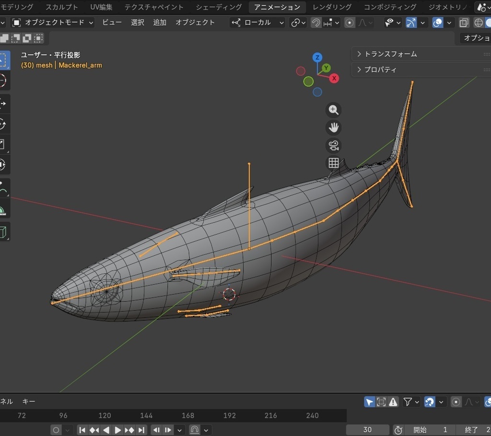Select the Add Cube tool
The height and width of the screenshot is (436, 491).
coord(3,232)
